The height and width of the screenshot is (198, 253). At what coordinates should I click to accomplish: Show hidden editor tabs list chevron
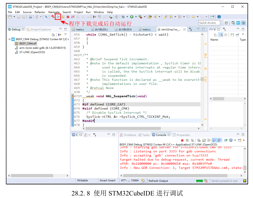(x=190, y=29)
